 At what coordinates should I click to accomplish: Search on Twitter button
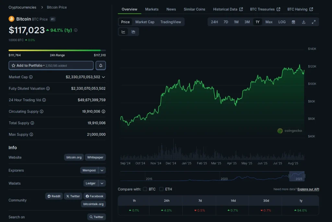pyautogui.click(x=97, y=217)
